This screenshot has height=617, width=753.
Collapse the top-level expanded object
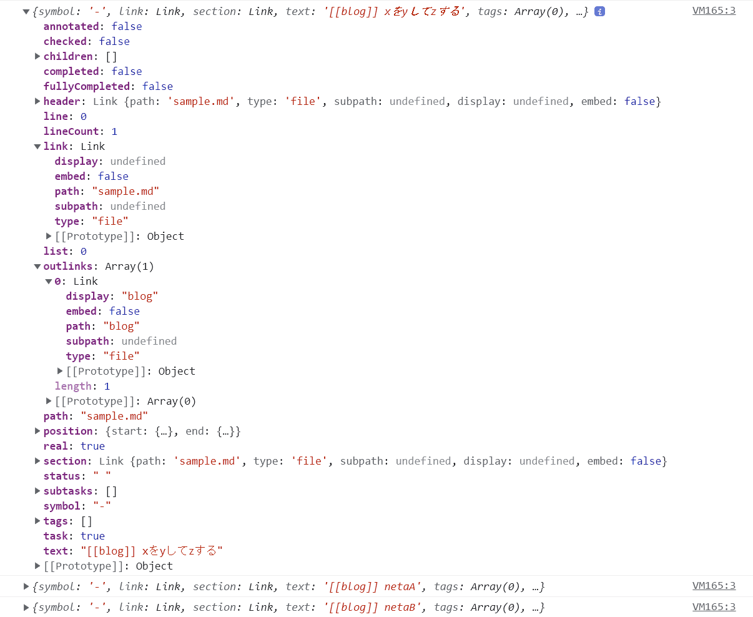[x=26, y=11]
